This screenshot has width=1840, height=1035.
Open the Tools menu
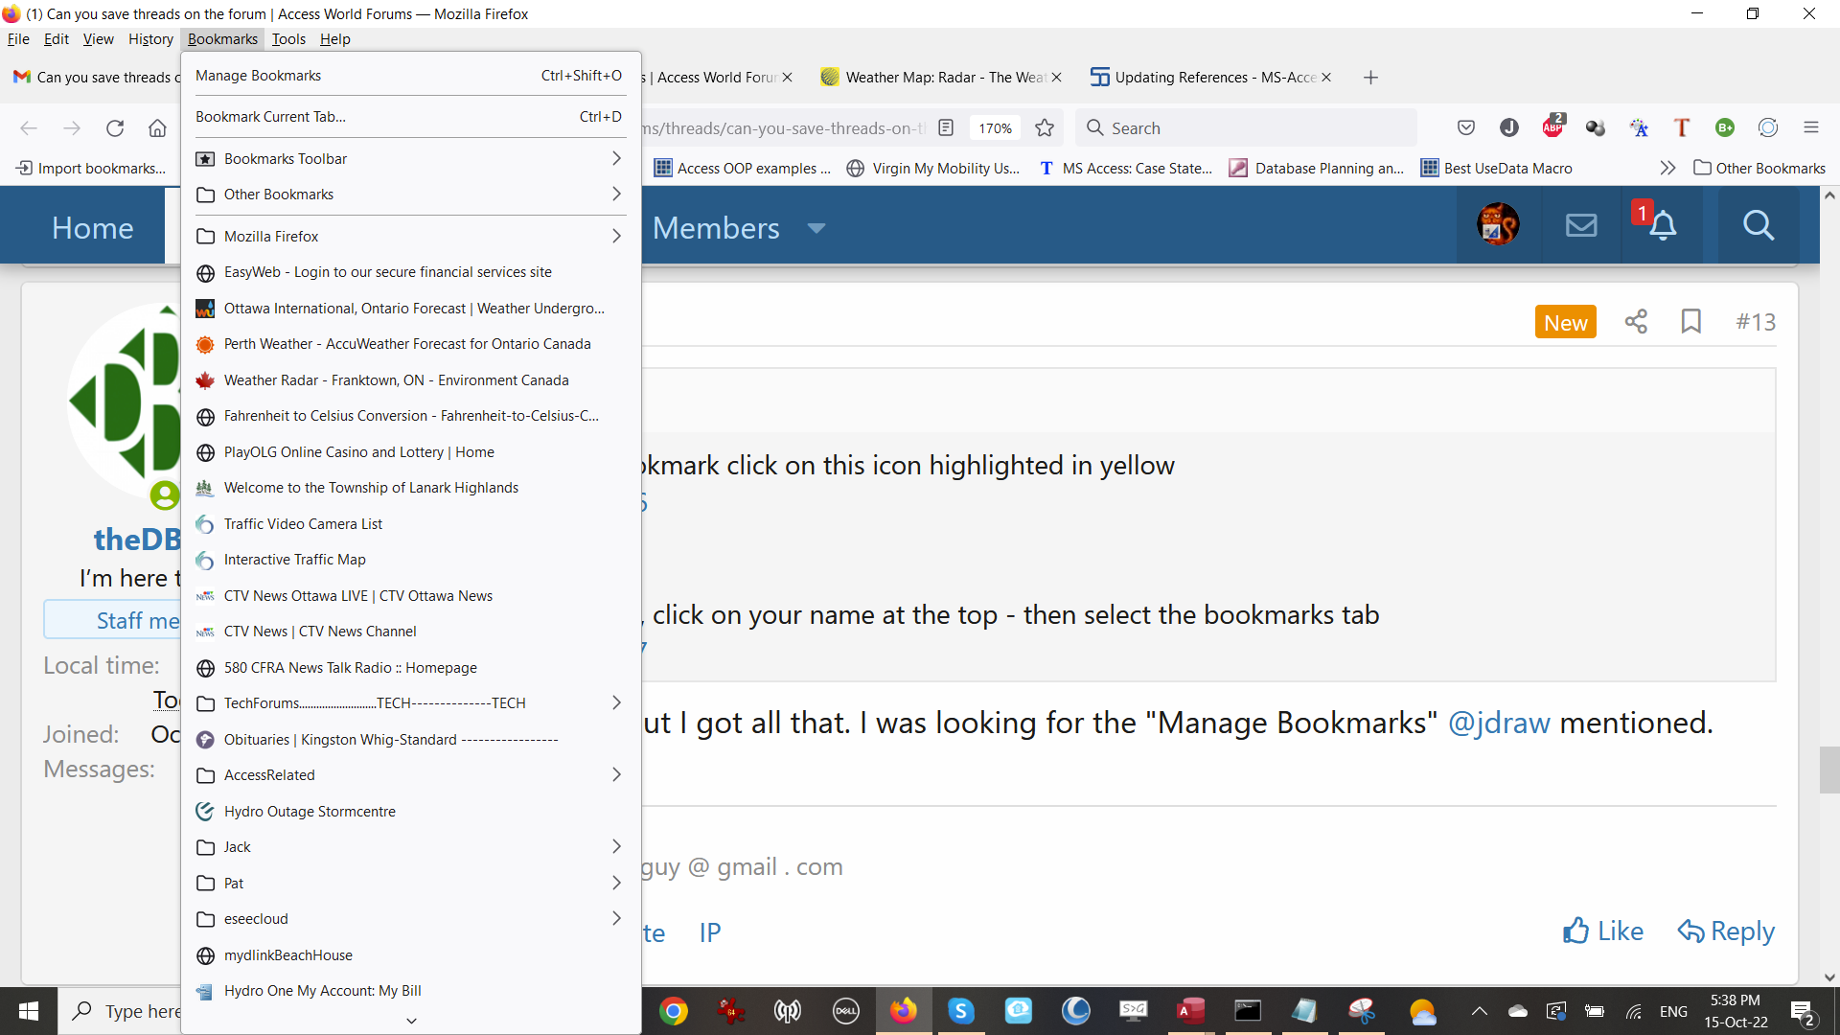pyautogui.click(x=287, y=39)
